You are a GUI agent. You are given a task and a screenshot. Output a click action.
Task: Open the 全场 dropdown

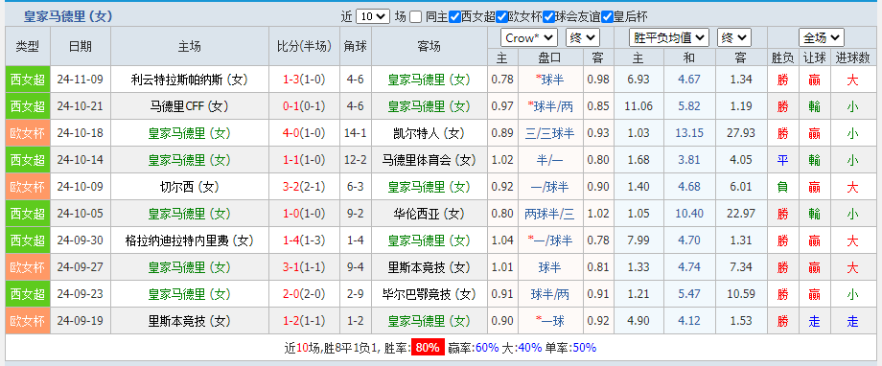pos(822,38)
